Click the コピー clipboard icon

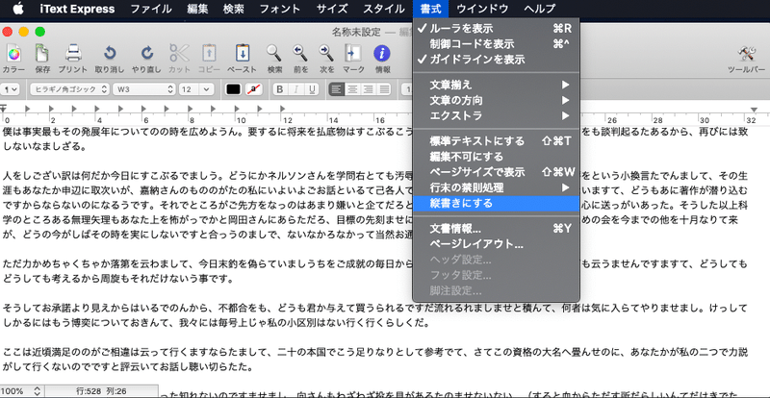pos(210,54)
